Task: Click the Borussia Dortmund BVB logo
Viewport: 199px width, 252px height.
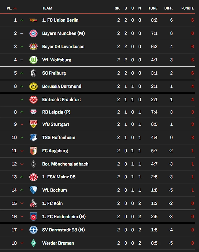Action: coord(33,86)
